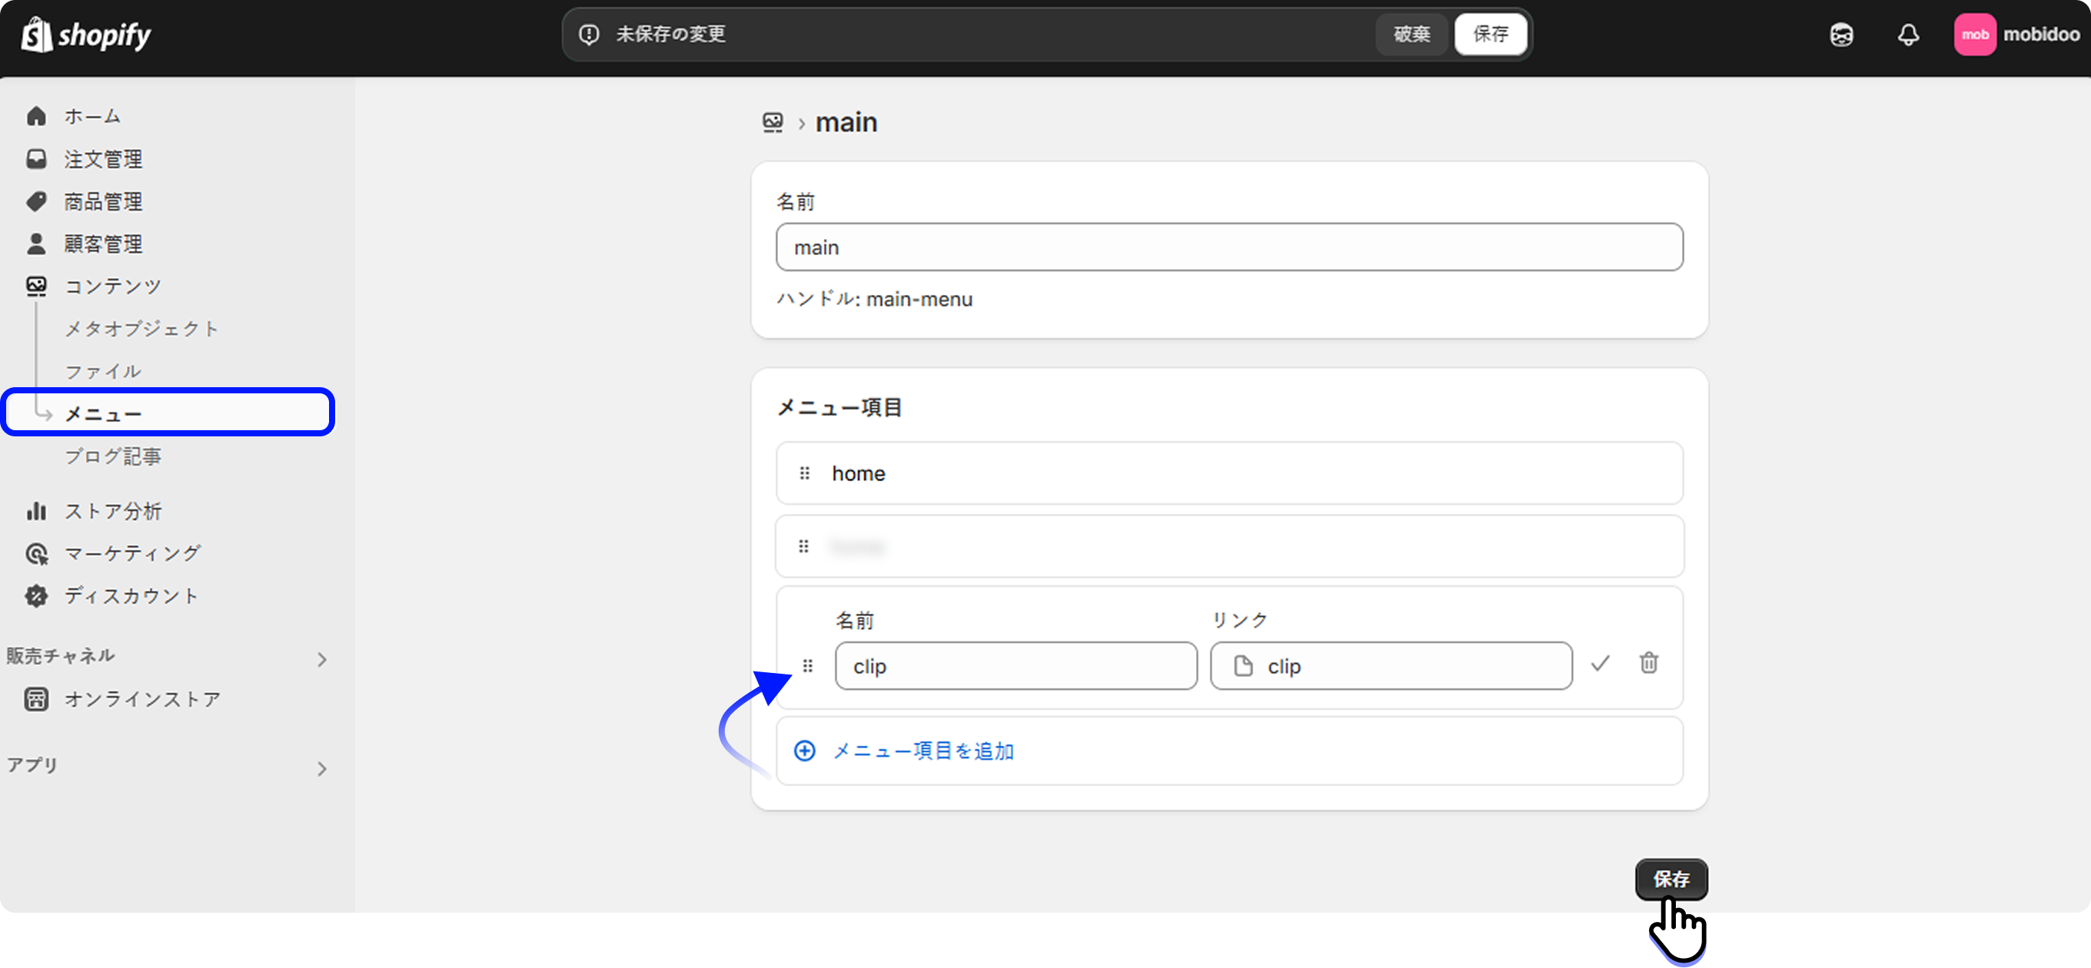Click the メニュー項目を追加 link

(923, 751)
